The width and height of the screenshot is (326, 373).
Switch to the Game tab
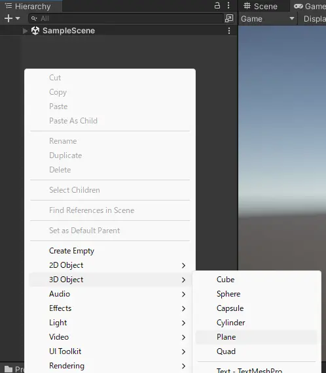coord(310,6)
